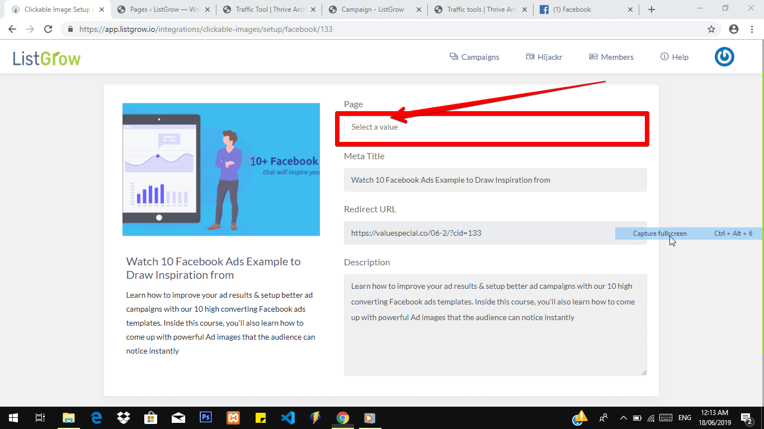Open the Action Center notifications icon
Image resolution: width=764 pixels, height=429 pixels.
(x=747, y=418)
